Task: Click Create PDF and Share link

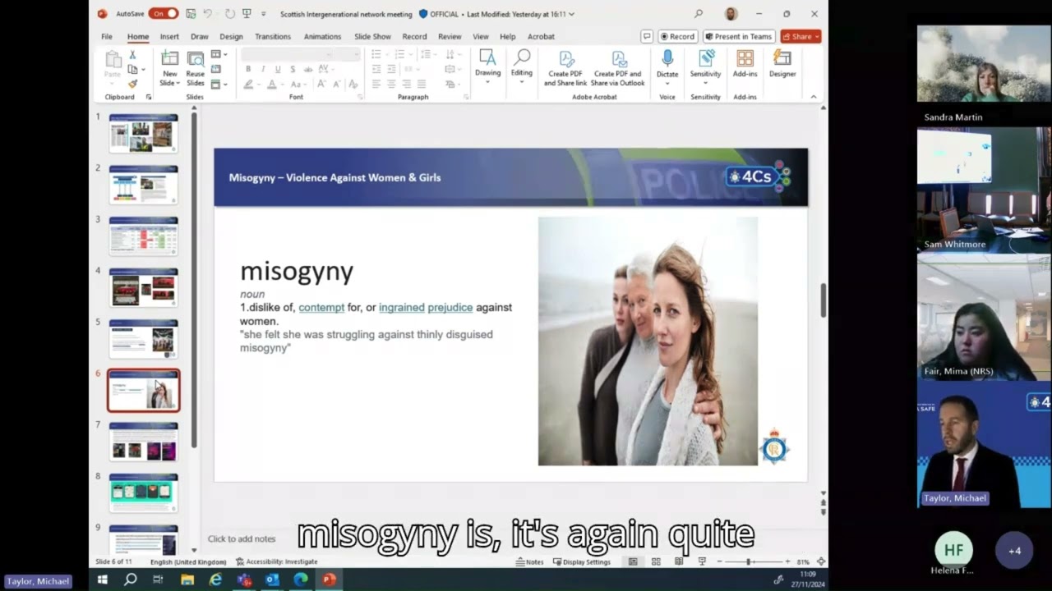Action: tap(565, 68)
